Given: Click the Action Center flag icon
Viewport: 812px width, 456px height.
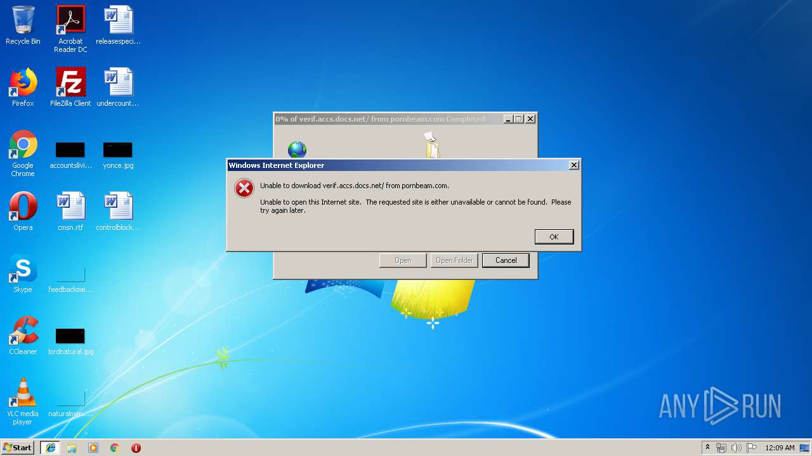Looking at the screenshot, I should (752, 448).
